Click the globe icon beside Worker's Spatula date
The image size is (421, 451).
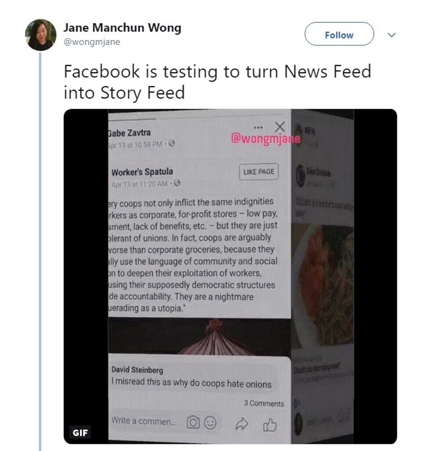177,184
